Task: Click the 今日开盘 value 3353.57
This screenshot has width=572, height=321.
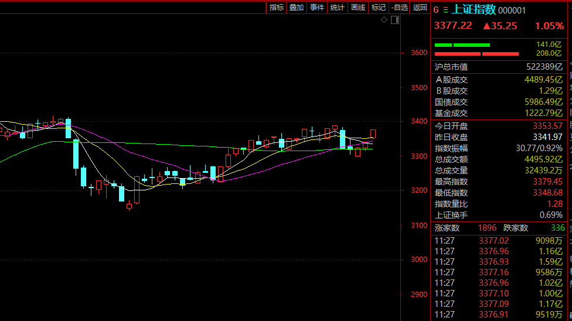Action: click(547, 126)
